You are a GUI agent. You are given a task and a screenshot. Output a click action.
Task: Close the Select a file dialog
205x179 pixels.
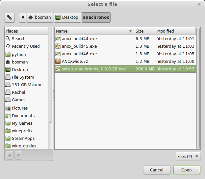coord(199,5)
